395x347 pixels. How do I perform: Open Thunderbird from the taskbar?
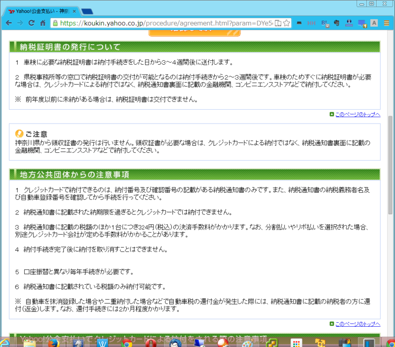click(x=175, y=343)
